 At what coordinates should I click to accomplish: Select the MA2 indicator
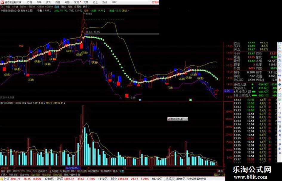tap(73, 171)
